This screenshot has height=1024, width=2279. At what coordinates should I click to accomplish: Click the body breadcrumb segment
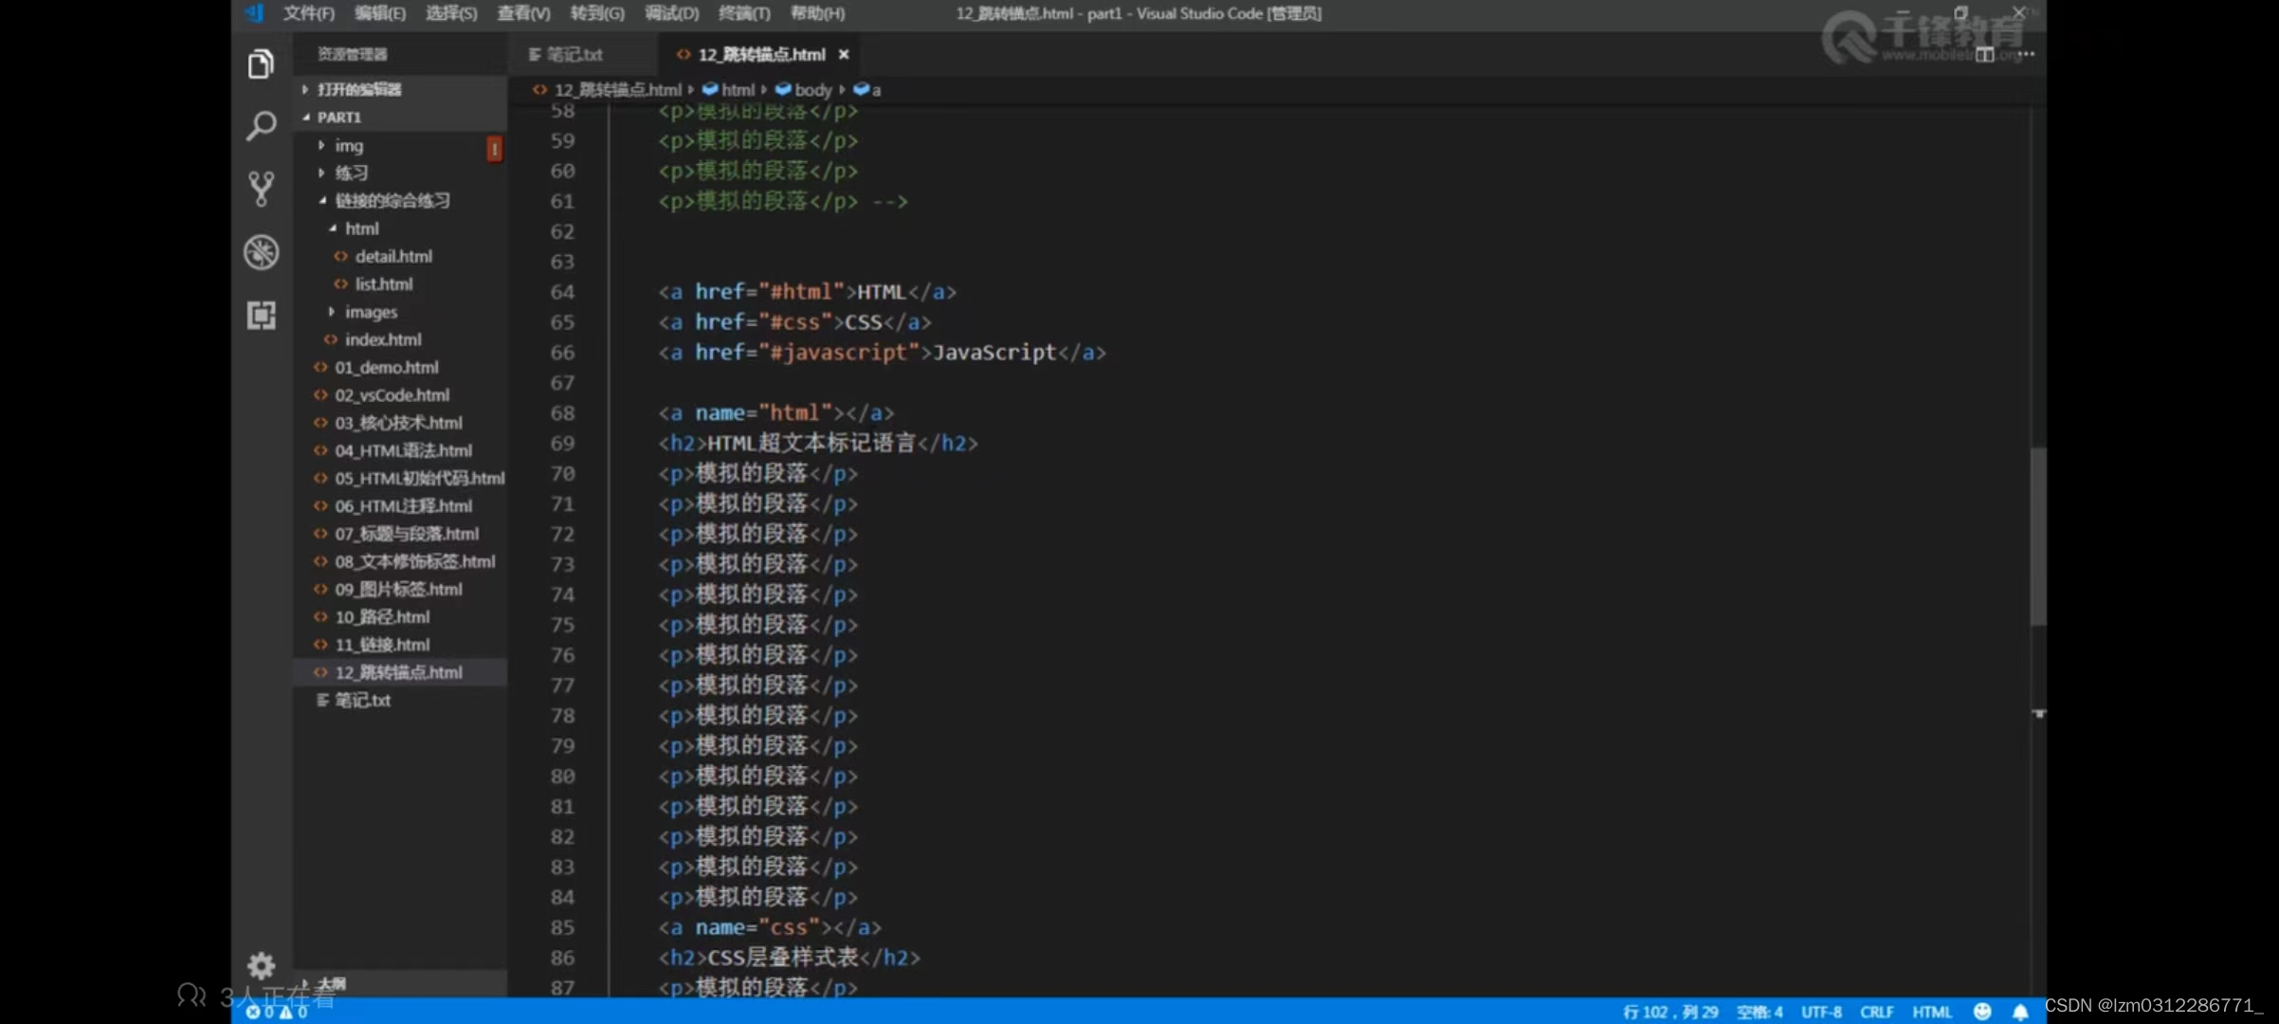point(804,90)
